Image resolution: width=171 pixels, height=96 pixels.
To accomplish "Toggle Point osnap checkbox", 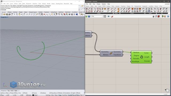I will [x=10, y=93].
